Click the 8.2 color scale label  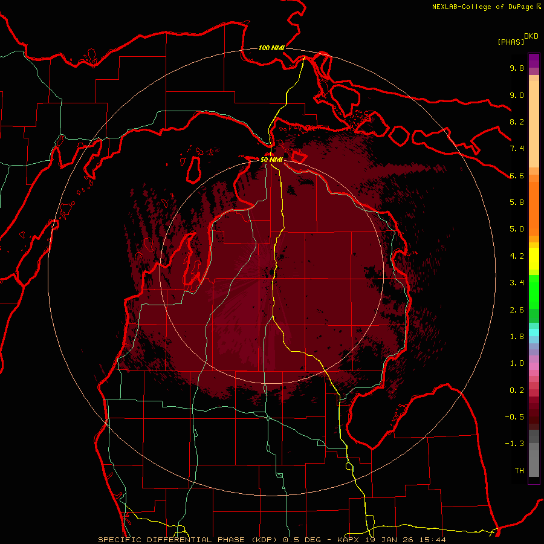pos(517,121)
